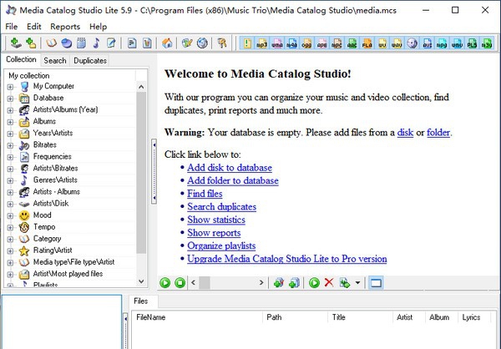This screenshot has width=501, height=349.
Task: Click collection tree scrollbar down arrow
Action: pyautogui.click(x=141, y=281)
